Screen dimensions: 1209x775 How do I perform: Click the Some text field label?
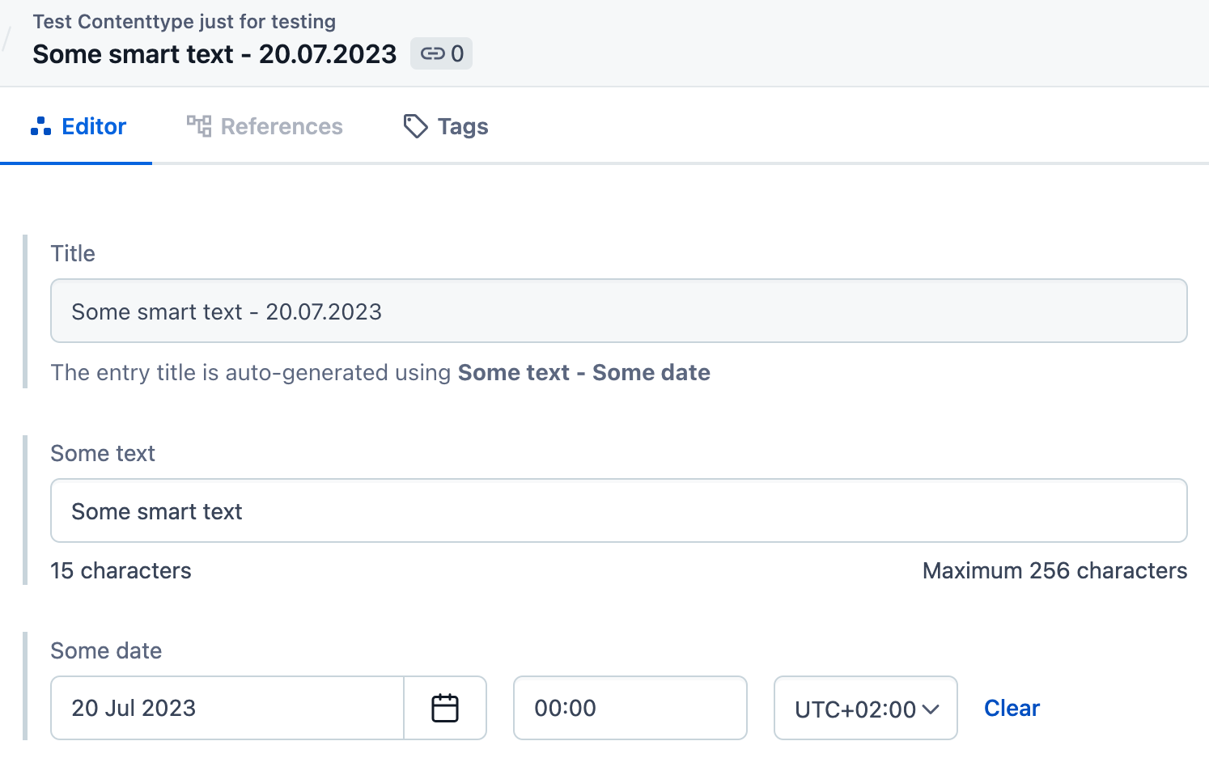click(x=103, y=453)
